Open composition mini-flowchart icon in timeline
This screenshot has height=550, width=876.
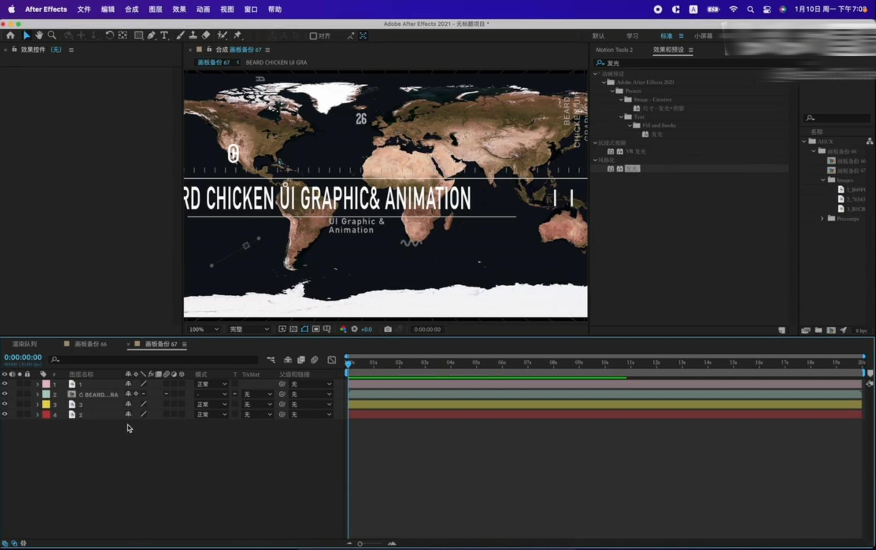click(271, 359)
